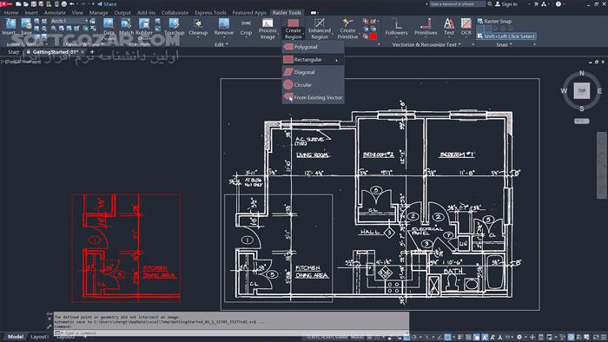Screen dimensions: 608x342
Task: Click the Share button
Action: (107, 3)
